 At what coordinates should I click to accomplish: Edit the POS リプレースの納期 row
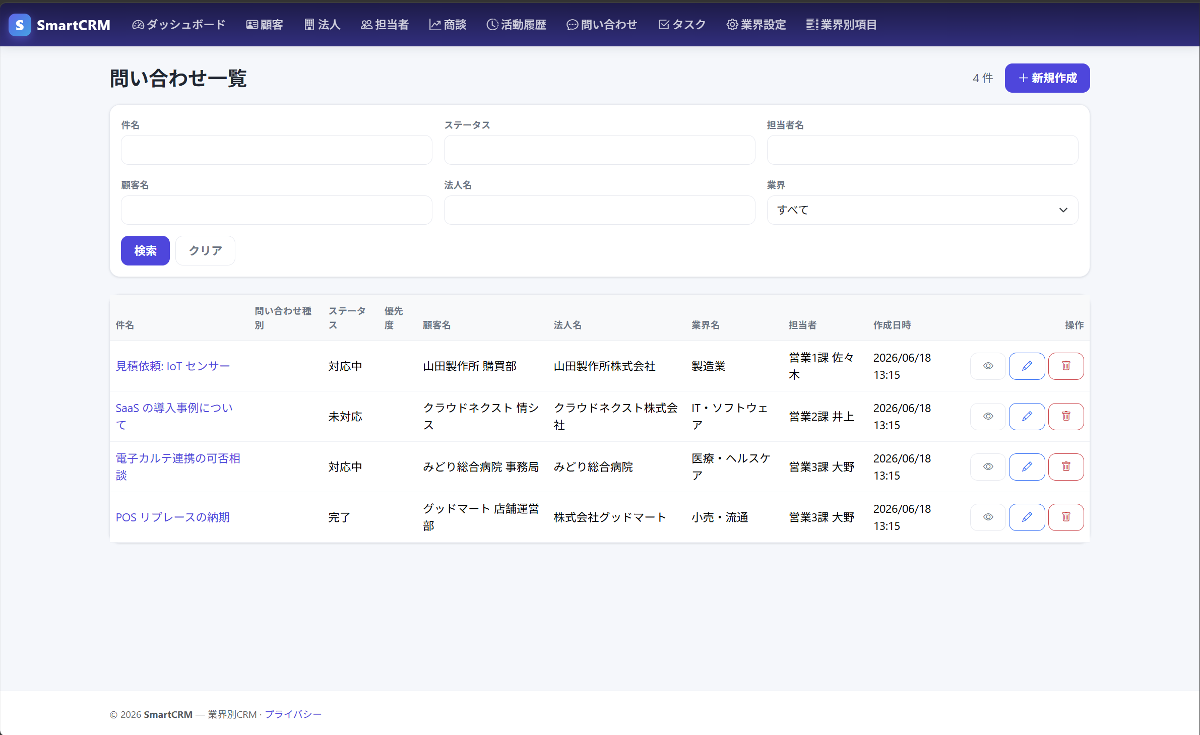(x=1027, y=517)
